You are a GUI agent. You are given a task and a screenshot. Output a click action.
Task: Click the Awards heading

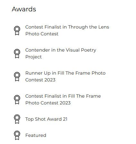[x=24, y=9]
